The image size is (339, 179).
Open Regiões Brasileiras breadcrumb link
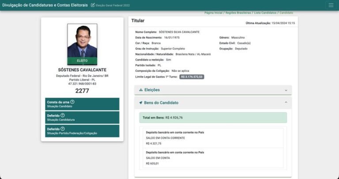(x=238, y=13)
